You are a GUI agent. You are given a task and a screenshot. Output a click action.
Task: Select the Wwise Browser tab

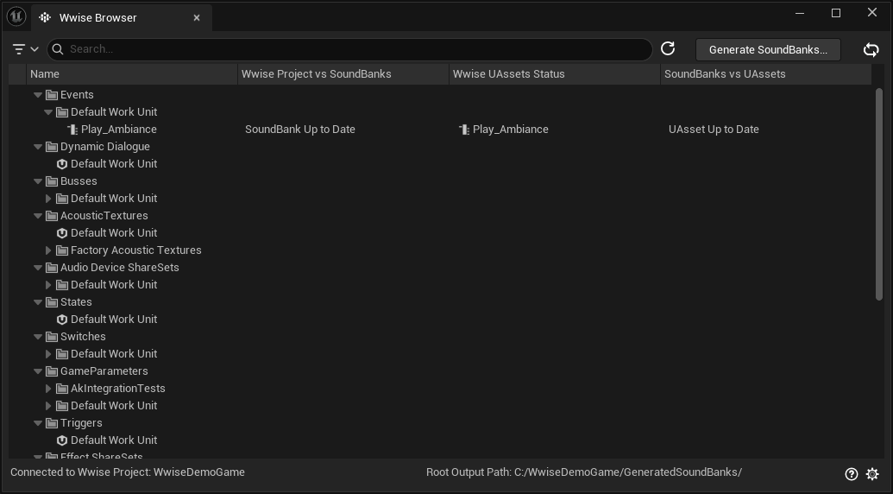tap(97, 18)
